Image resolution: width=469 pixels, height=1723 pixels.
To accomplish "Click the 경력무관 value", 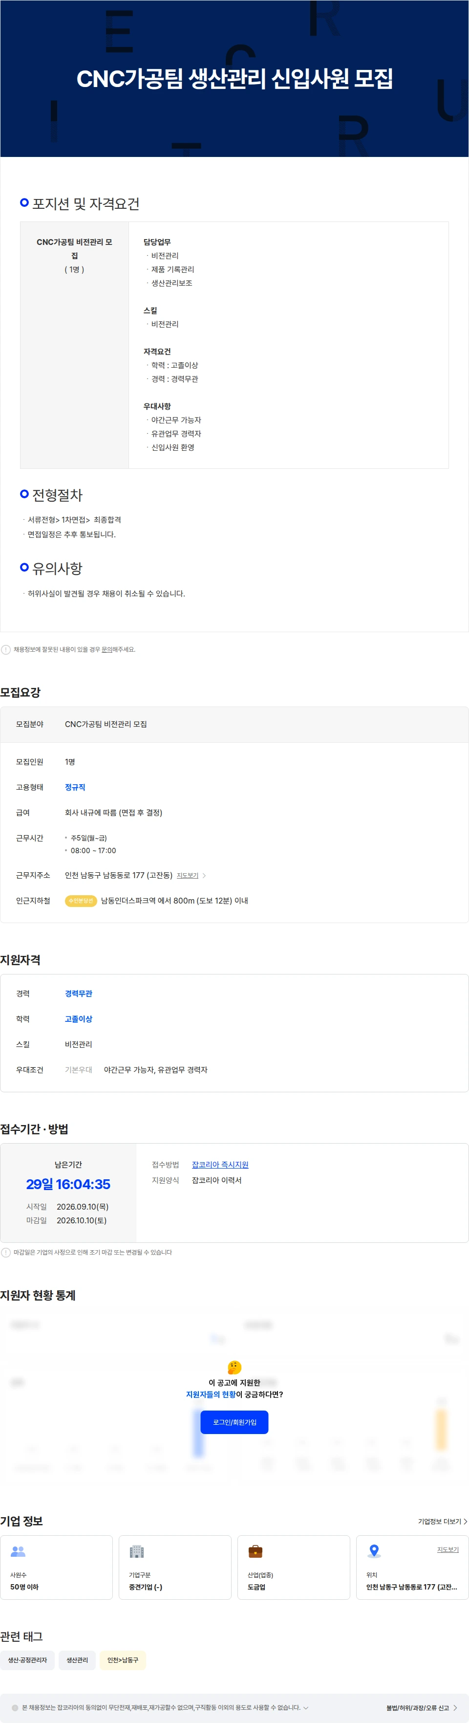I will (x=78, y=994).
